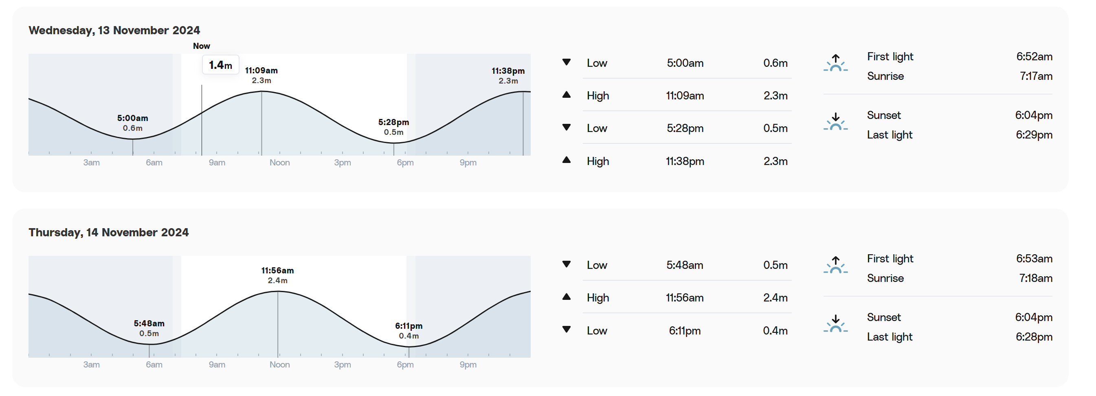Click the Now marker label on Wednesday chart
The height and width of the screenshot is (396, 1096).
[x=201, y=46]
